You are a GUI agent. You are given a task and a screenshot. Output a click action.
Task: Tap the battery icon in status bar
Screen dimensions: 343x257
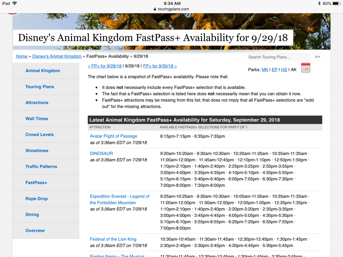tap(336, 3)
